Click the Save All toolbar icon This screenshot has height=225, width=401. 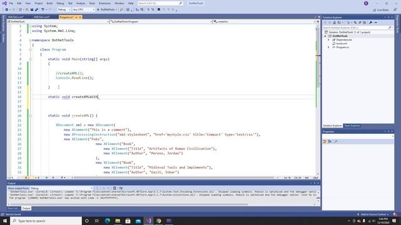[36, 10]
